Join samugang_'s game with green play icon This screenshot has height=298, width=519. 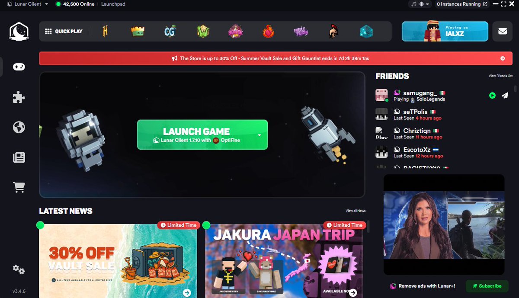(x=492, y=96)
